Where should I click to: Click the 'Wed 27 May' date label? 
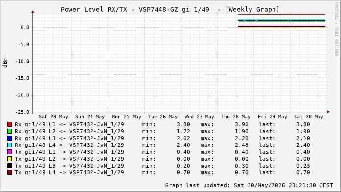click(x=200, y=117)
